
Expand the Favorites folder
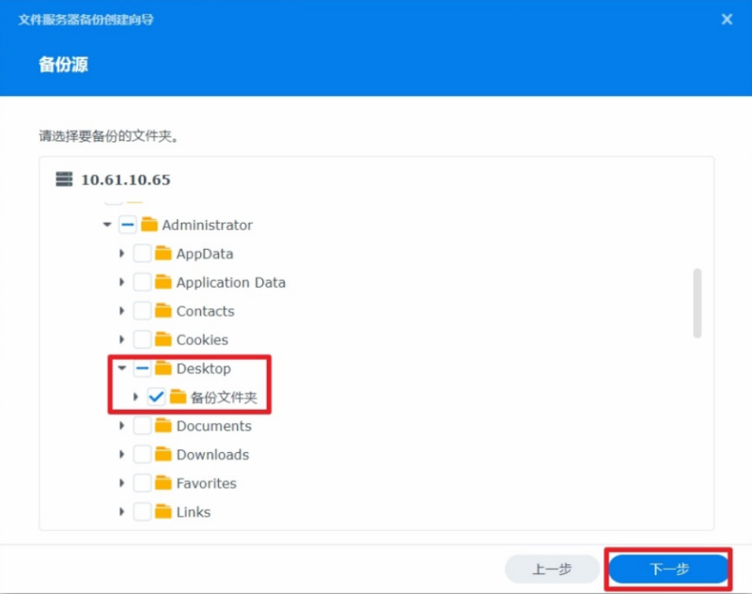tap(122, 483)
